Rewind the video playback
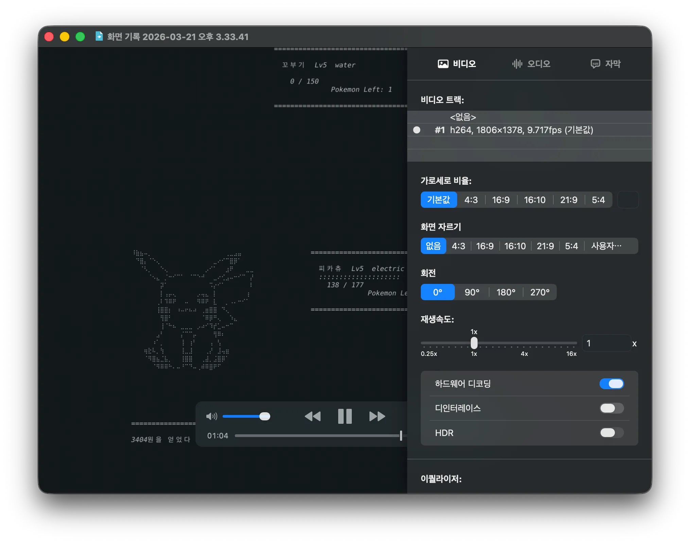690x544 pixels. coord(313,416)
